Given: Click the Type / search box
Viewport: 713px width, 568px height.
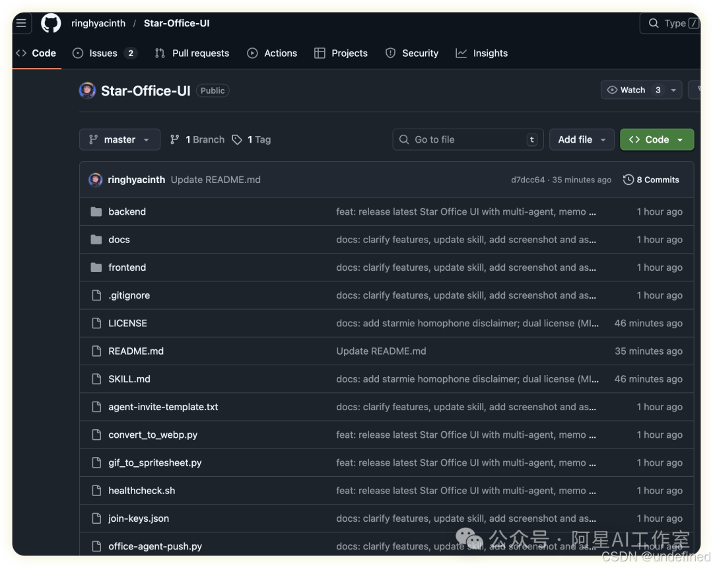Looking at the screenshot, I should click(670, 23).
